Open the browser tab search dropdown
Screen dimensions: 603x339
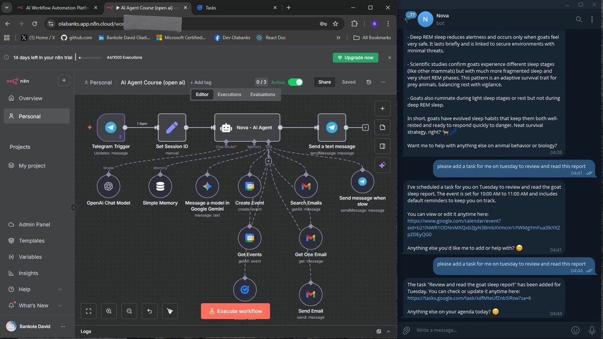coord(7,8)
